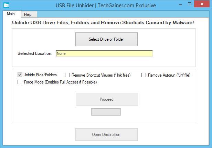212x148 pixels.
Task: Check the Force Mode checkbox
Action: click(x=20, y=82)
